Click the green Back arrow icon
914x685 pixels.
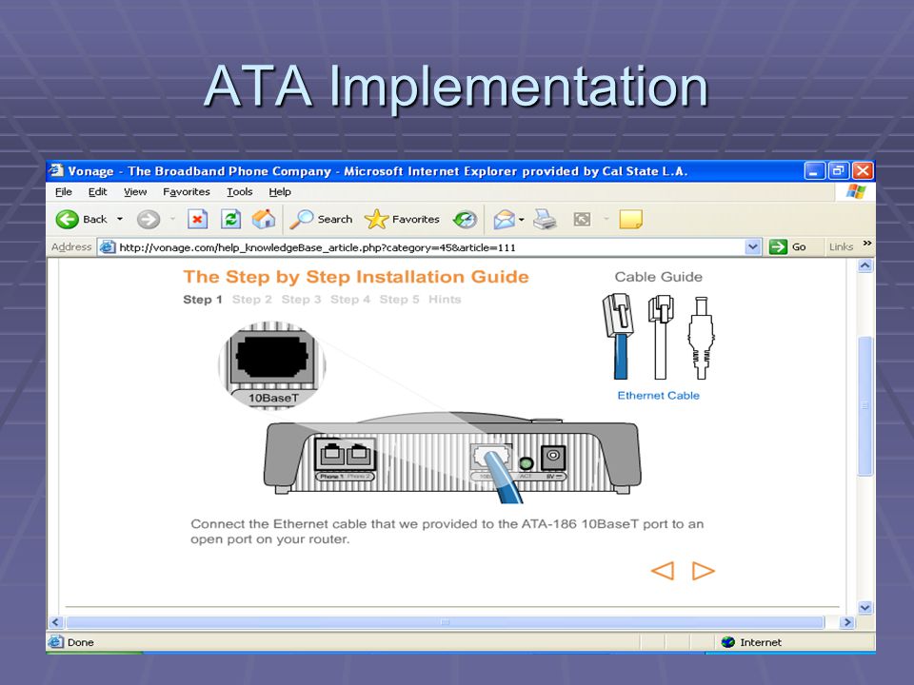67,220
